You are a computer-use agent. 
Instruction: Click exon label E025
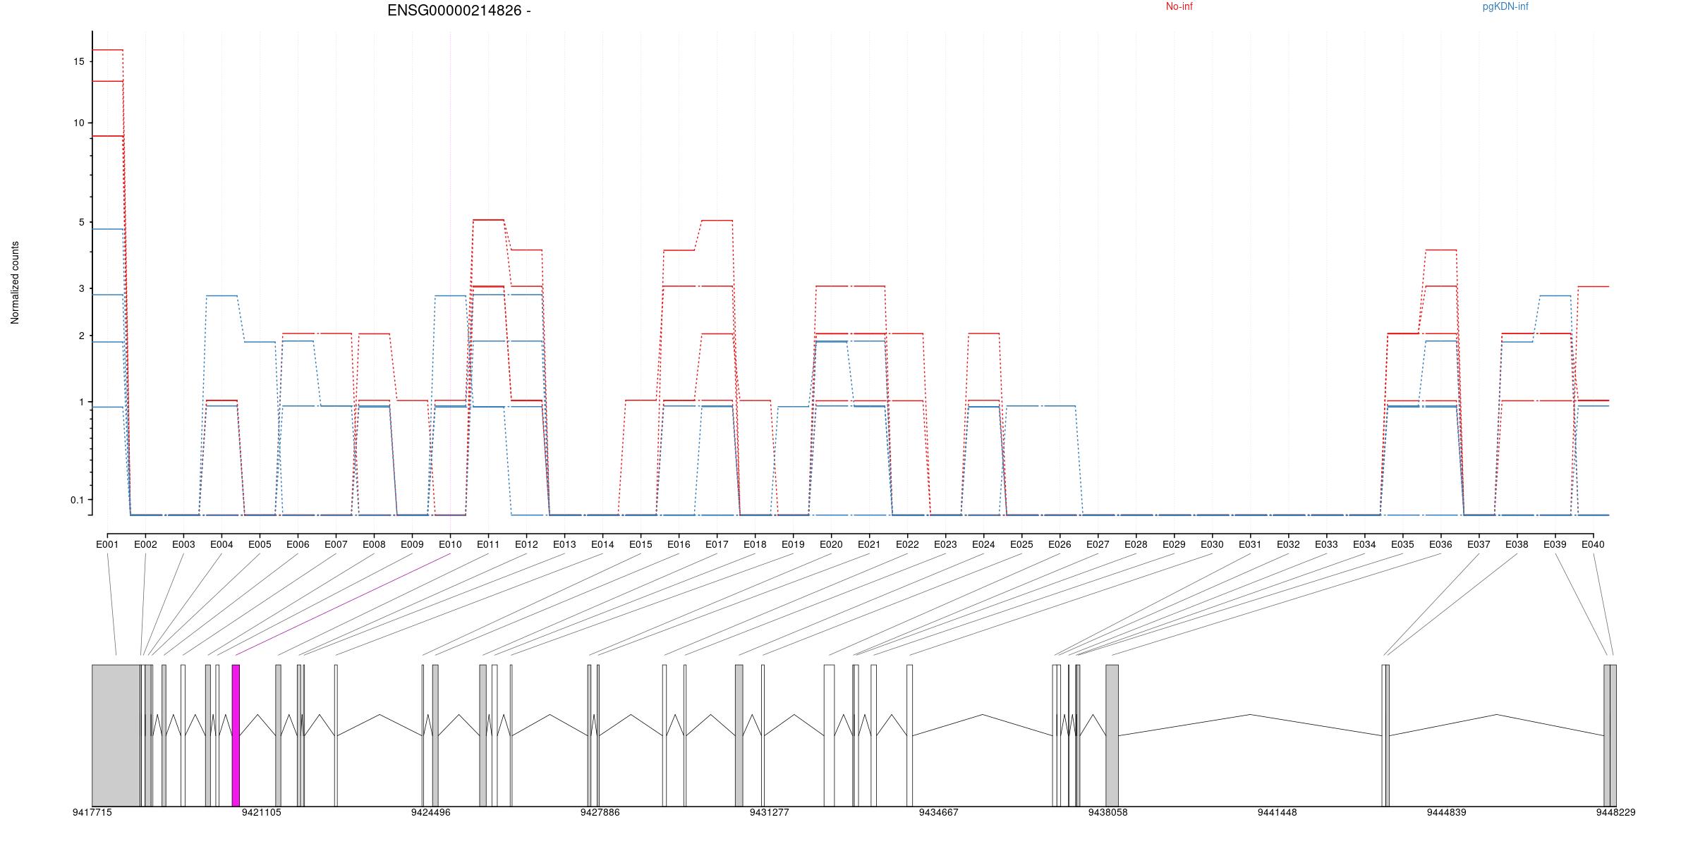(x=1021, y=544)
